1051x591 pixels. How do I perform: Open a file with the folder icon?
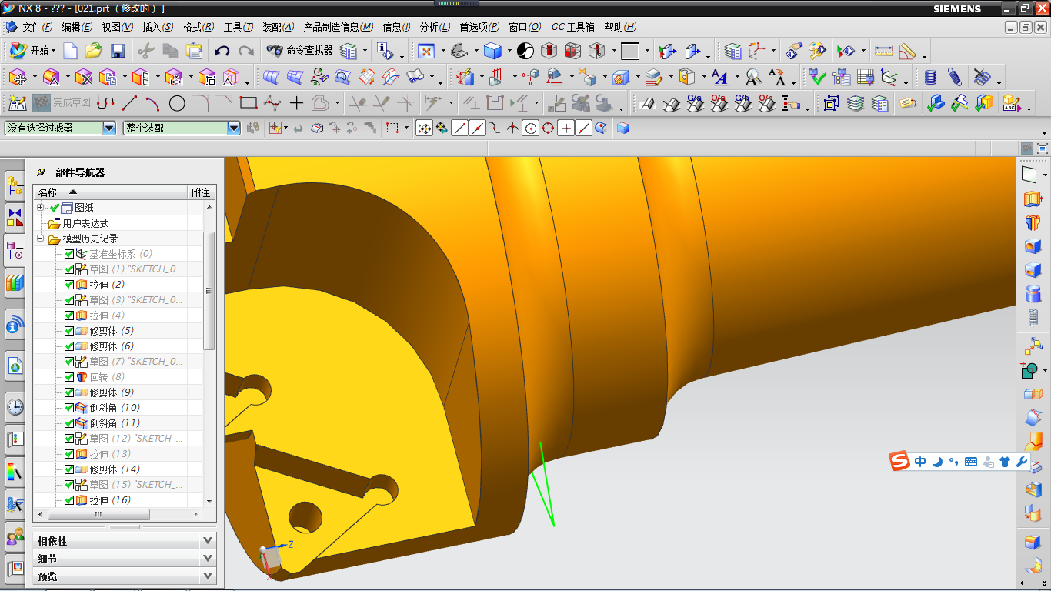point(94,52)
